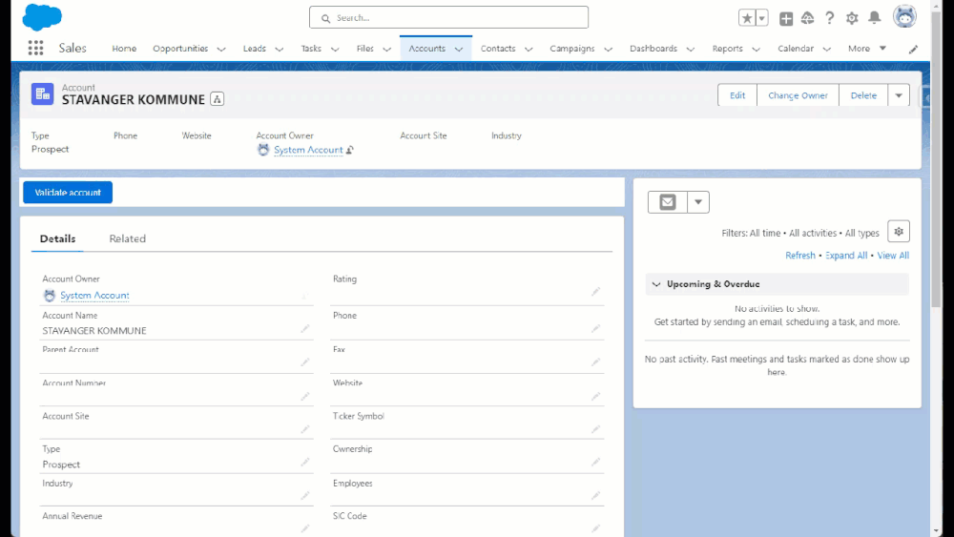The width and height of the screenshot is (954, 537).
Task: Edit the Fax field pencil icon
Action: [595, 361]
